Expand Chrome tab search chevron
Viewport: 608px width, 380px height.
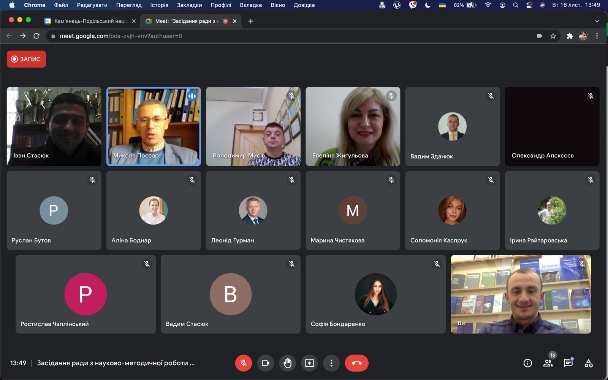click(597, 21)
